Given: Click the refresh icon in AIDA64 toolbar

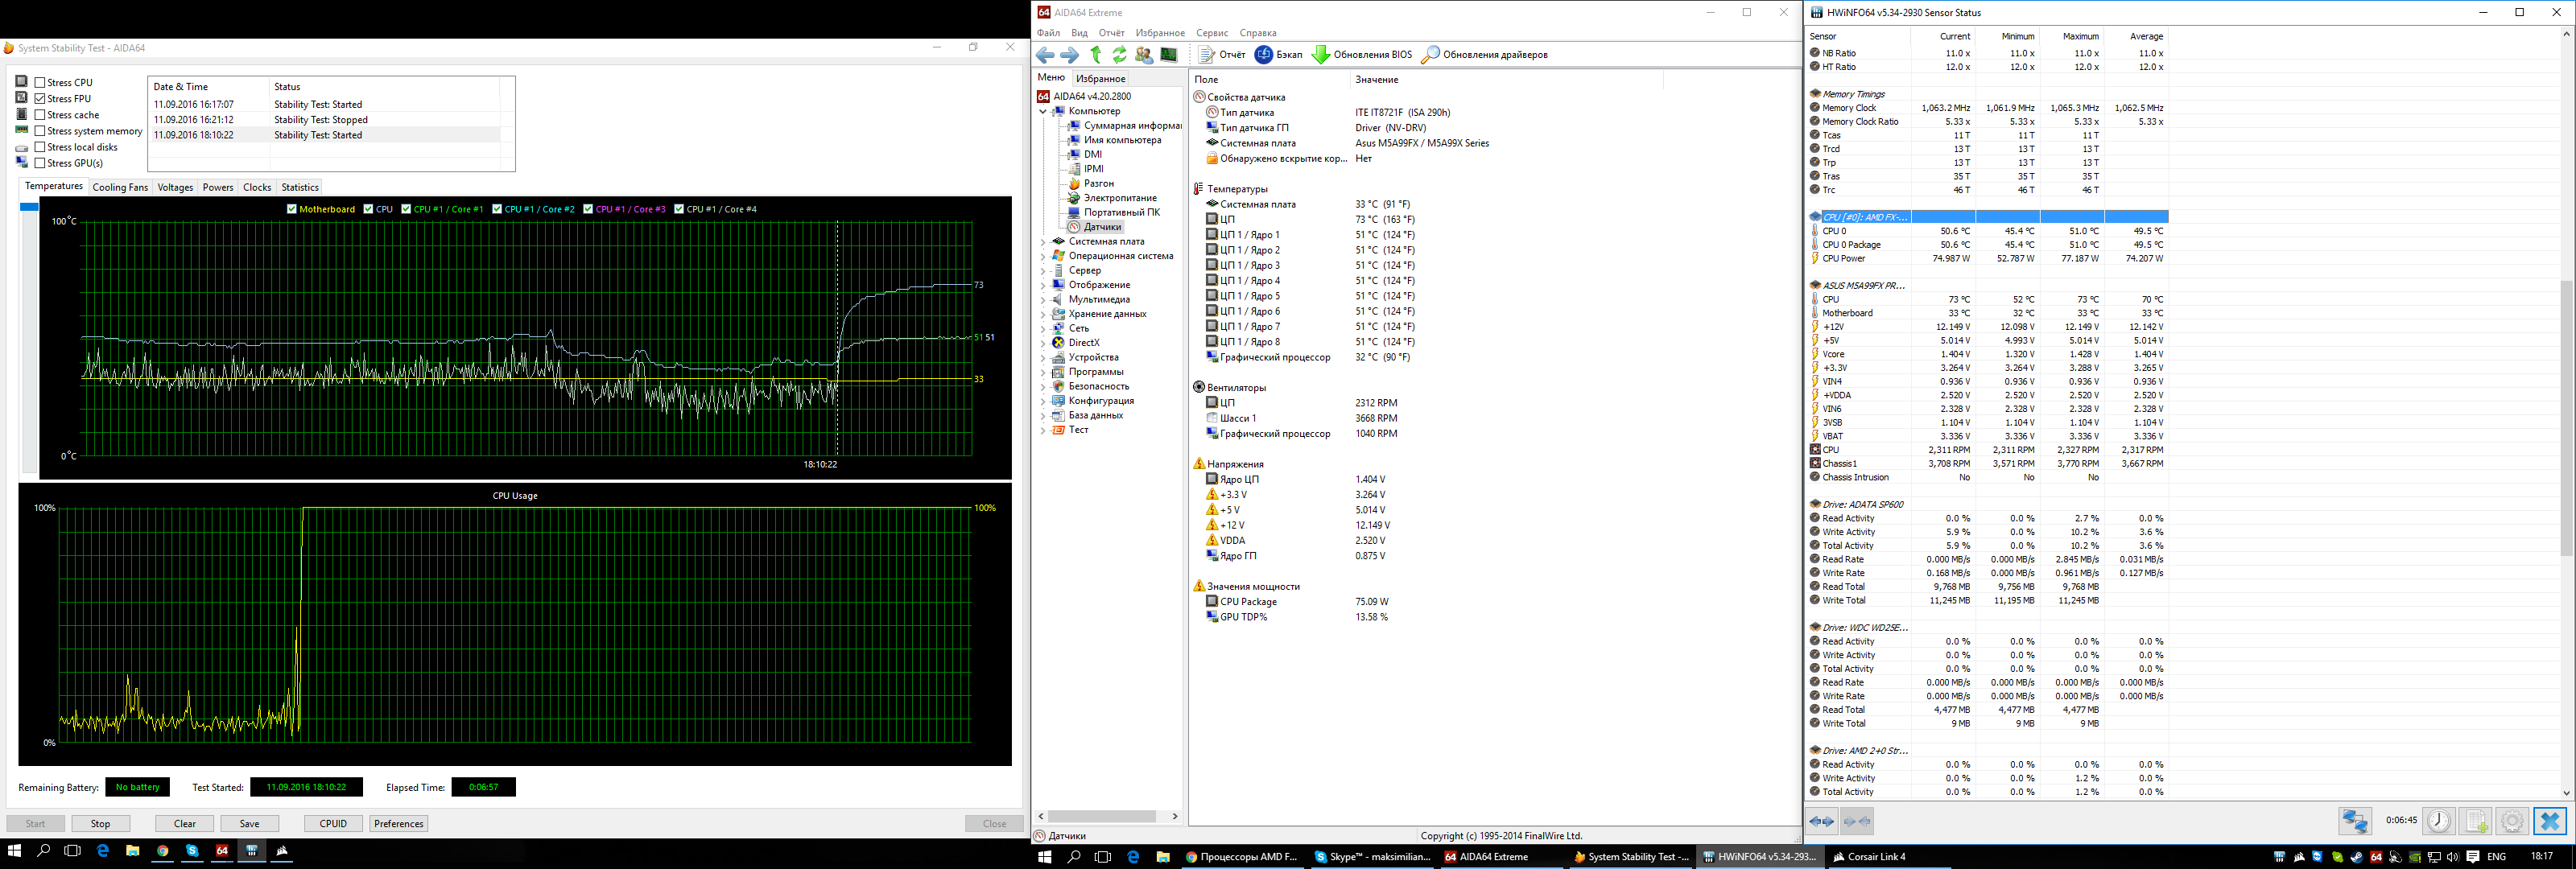Looking at the screenshot, I should [1120, 55].
